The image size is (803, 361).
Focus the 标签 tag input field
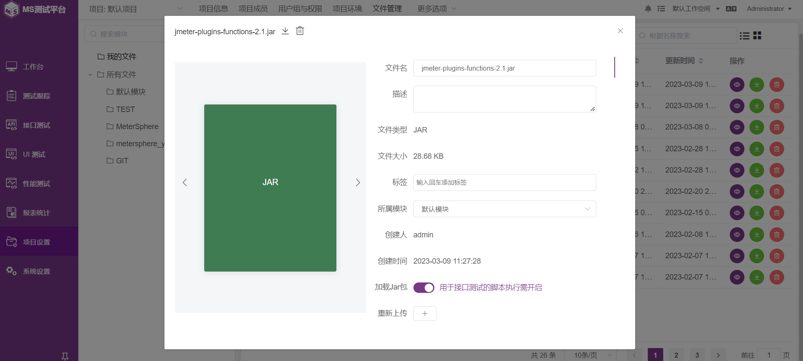[505, 183]
